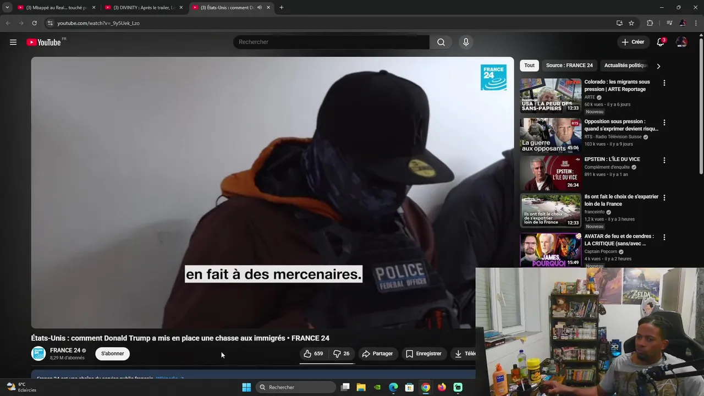This screenshot has width=704, height=396.
Task: Click the Partager share button
Action: pyautogui.click(x=377, y=354)
